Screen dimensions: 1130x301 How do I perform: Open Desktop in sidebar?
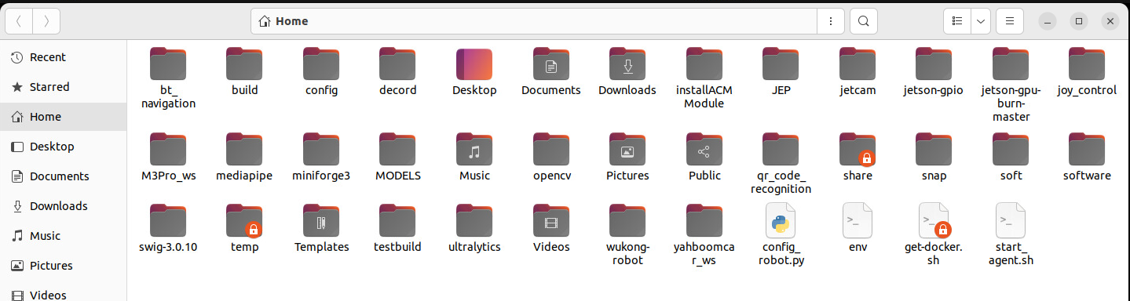63,147
